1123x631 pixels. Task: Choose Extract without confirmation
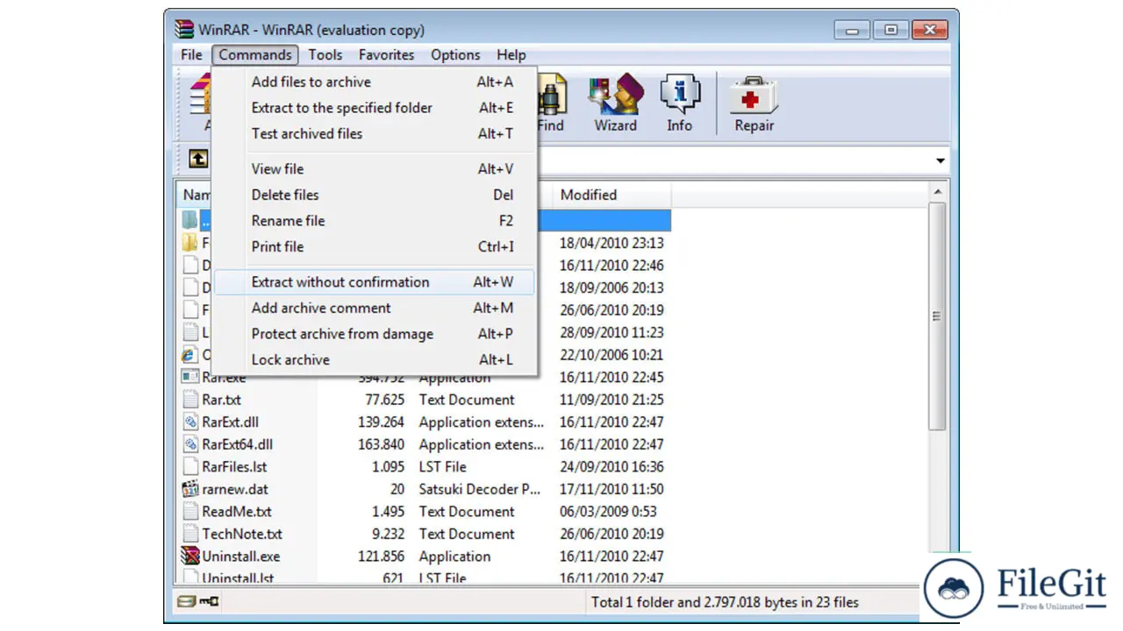point(375,282)
